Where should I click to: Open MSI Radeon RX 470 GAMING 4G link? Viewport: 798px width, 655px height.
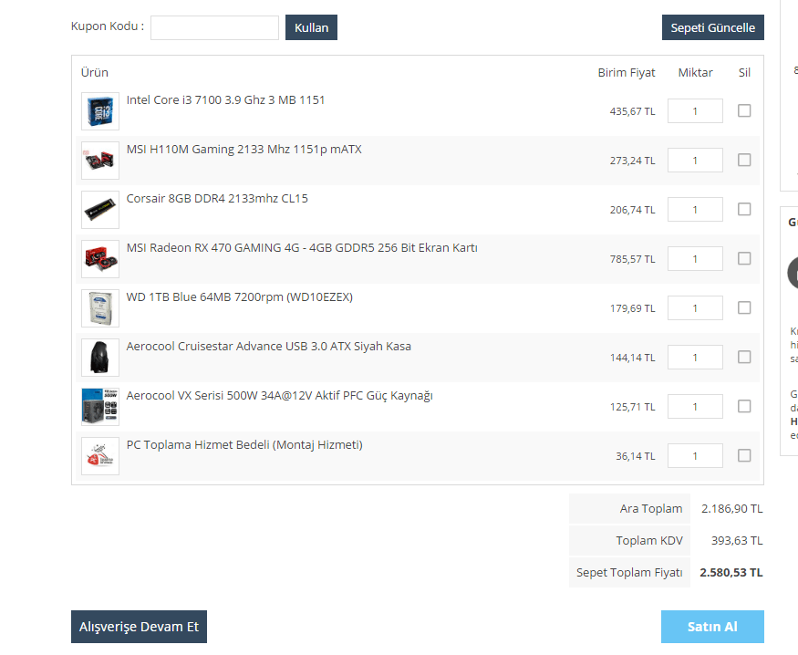tap(302, 248)
